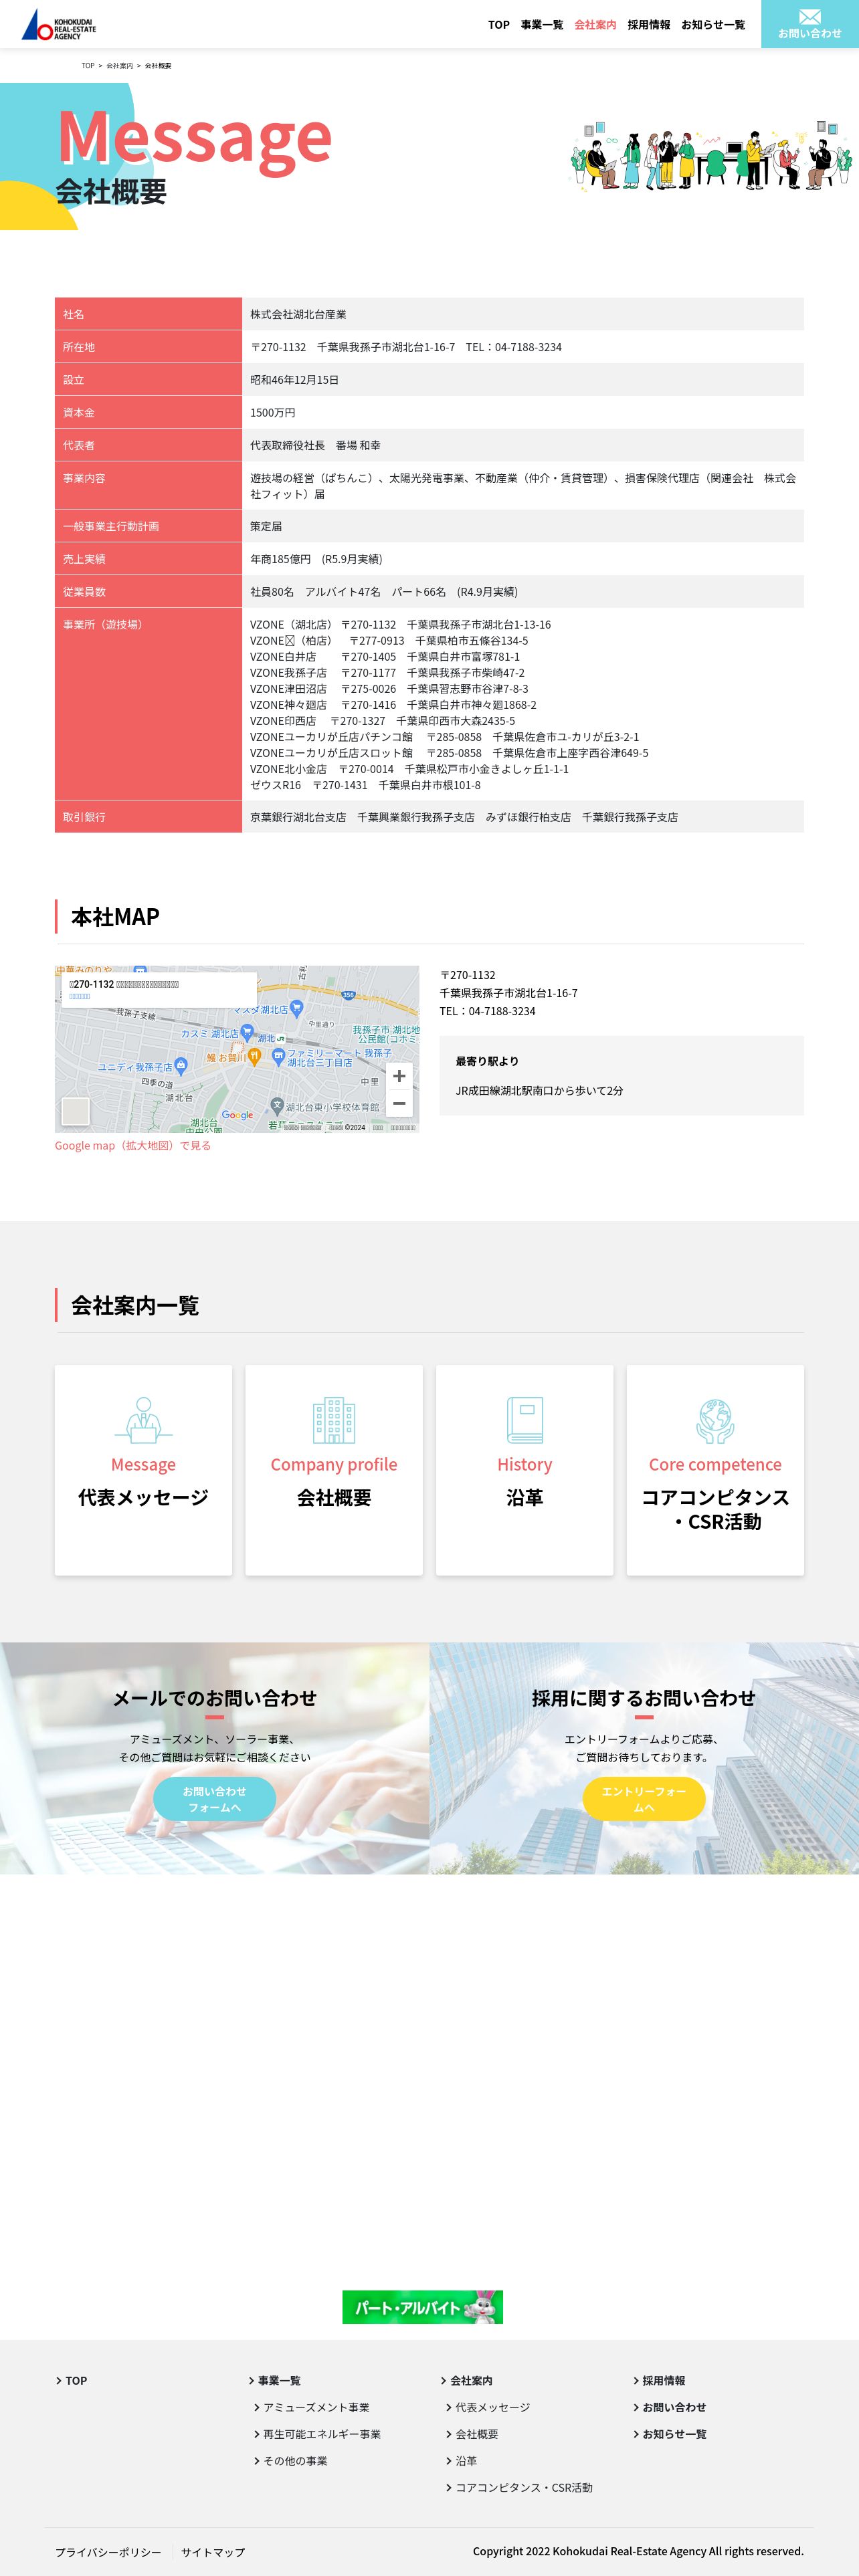Click the Kohokudai Real-Estate Agency logo

coord(59,24)
